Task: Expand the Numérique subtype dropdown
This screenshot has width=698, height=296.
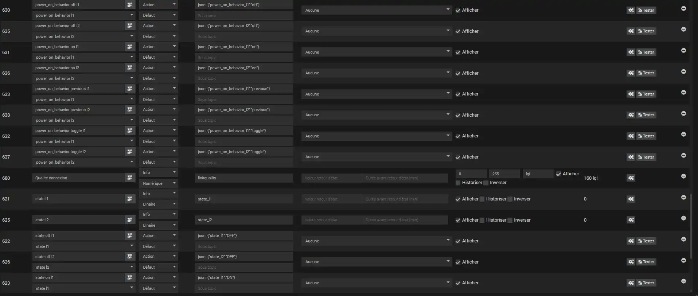Action: pos(159,183)
